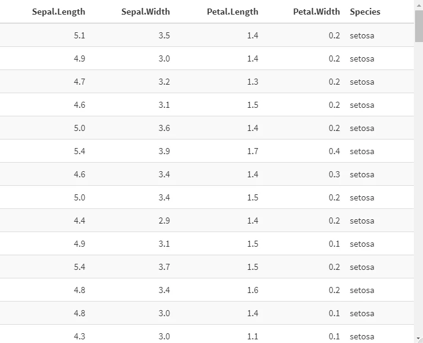Click the Petal.Width value 0.4
Image resolution: width=423 pixels, height=343 pixels.
point(334,151)
